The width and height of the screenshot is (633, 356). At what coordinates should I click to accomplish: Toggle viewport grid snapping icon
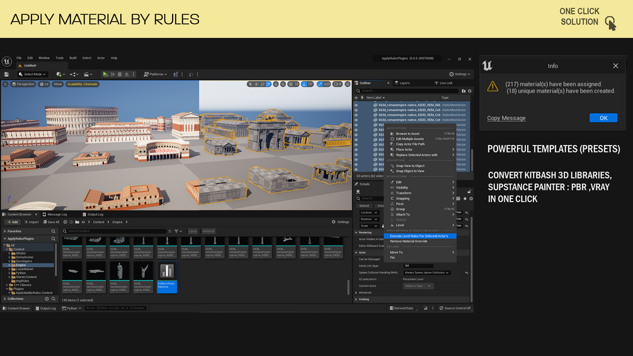tap(290, 84)
